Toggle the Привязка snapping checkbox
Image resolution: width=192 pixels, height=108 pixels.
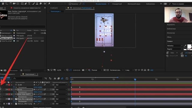point(70,4)
